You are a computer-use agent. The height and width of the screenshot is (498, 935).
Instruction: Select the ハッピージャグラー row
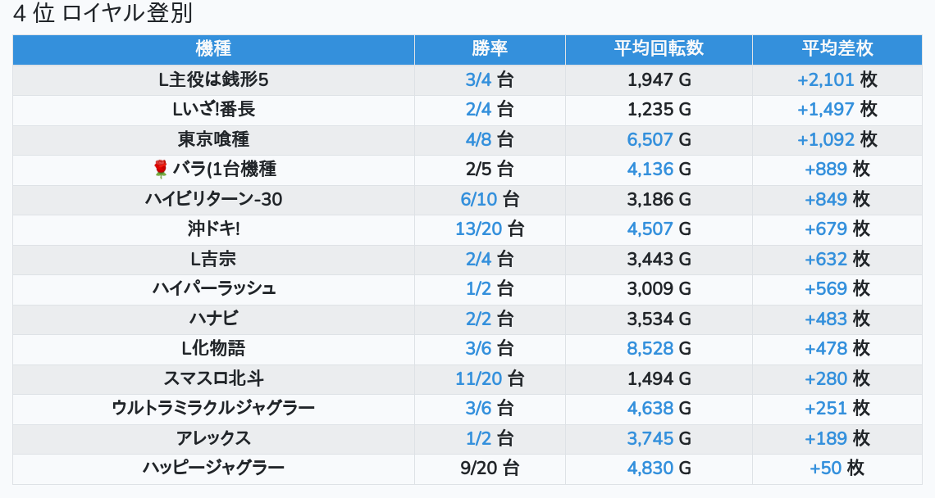click(x=213, y=468)
